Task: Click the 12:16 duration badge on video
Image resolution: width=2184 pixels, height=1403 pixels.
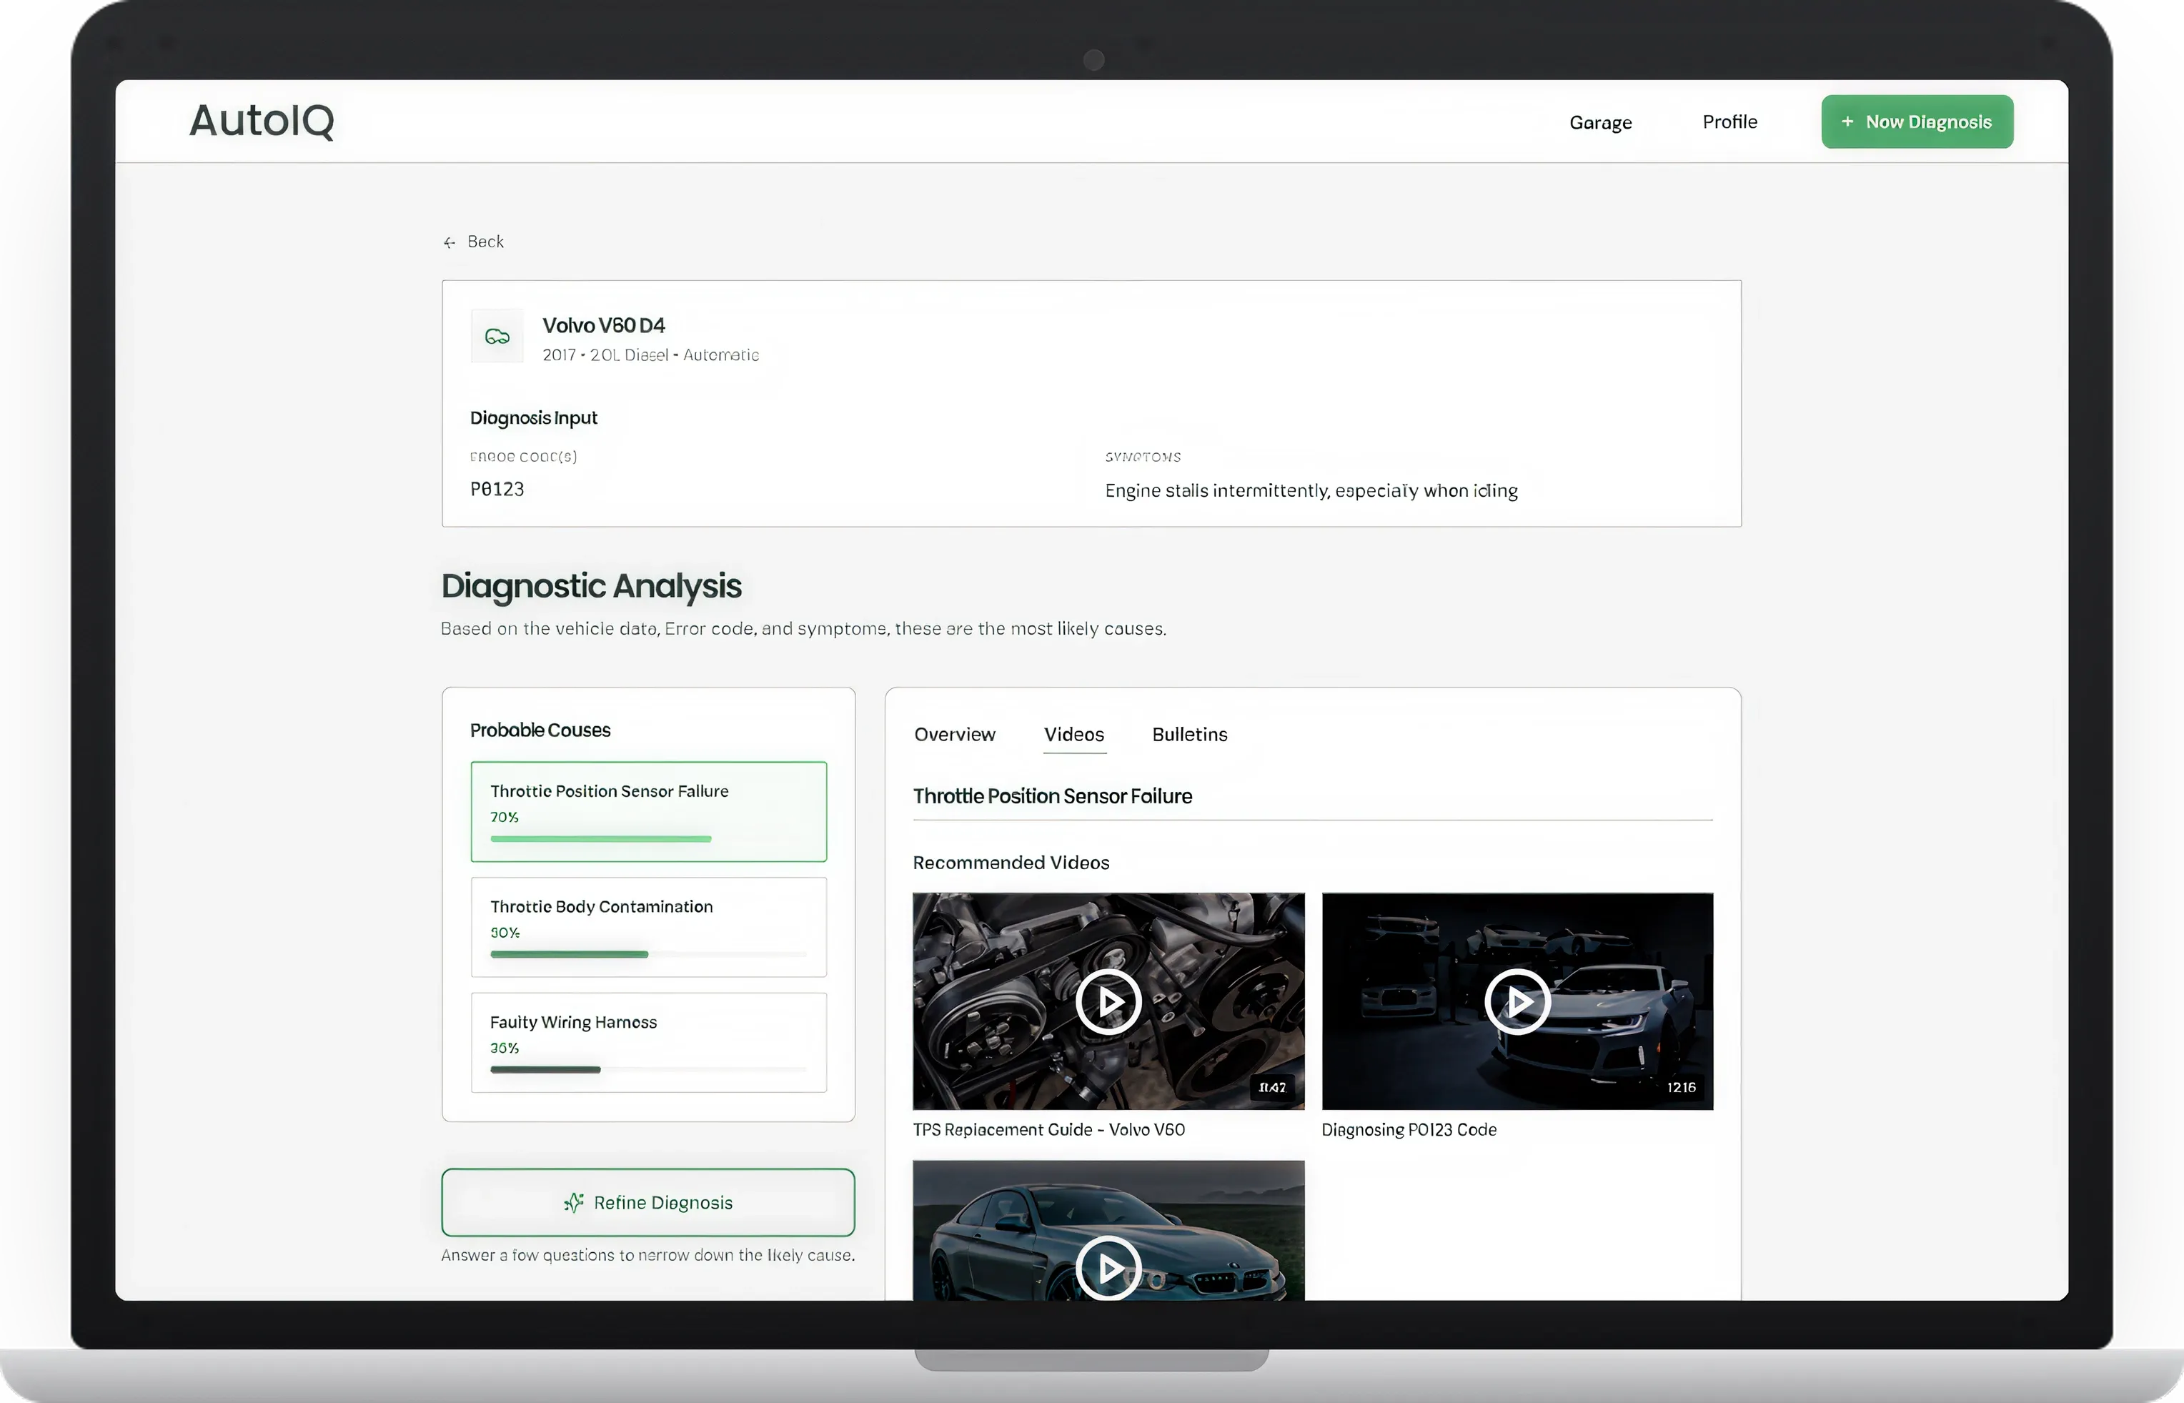Action: pyautogui.click(x=1682, y=1088)
